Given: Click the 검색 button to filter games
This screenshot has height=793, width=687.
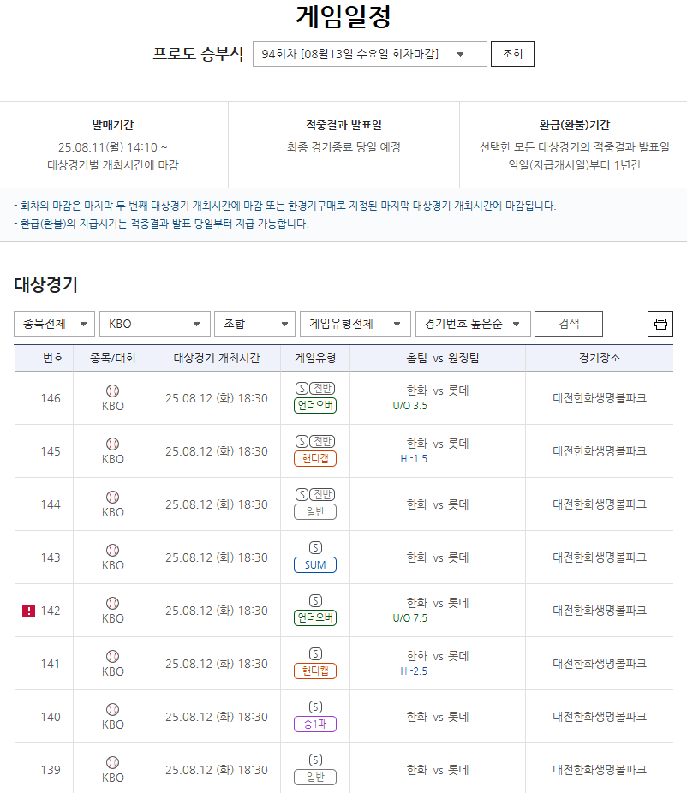Looking at the screenshot, I should pos(568,324).
